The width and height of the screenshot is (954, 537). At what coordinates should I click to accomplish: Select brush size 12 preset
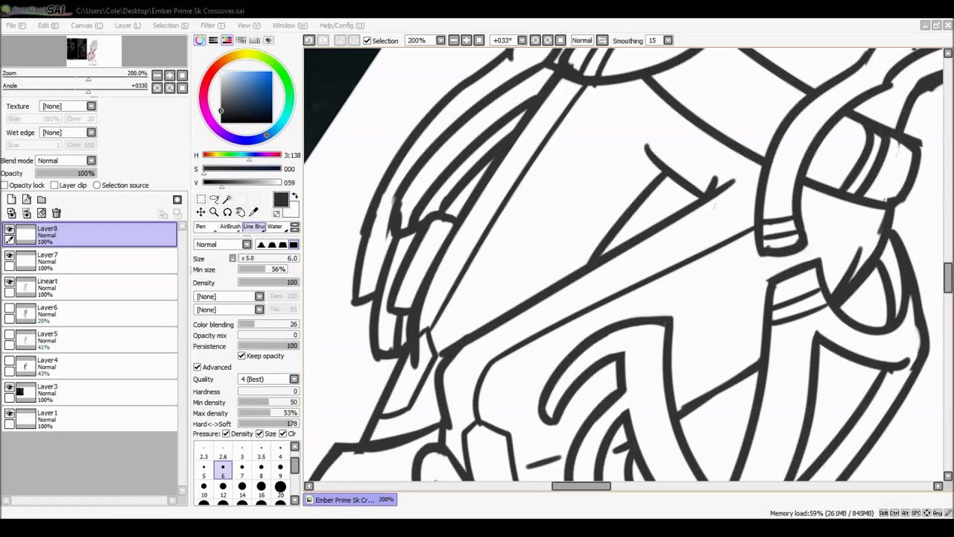[x=223, y=487]
